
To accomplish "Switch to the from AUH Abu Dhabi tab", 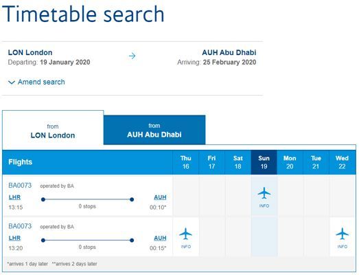I will point(154,130).
